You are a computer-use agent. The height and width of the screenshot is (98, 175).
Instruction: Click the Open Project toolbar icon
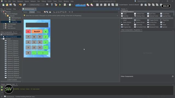coord(11,5)
